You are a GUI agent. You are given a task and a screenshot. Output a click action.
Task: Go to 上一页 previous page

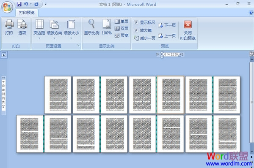point(167,36)
